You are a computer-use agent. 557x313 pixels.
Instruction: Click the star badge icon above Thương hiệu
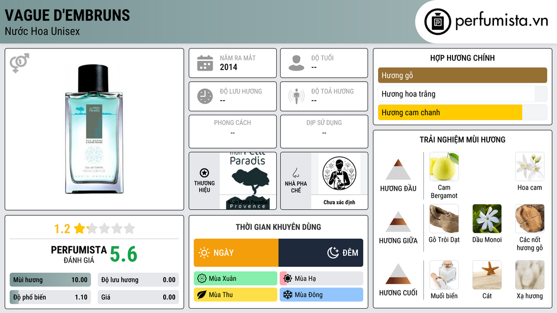tap(205, 173)
